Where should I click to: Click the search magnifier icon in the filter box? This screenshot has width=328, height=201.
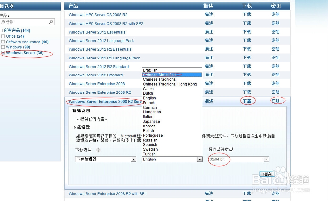51,22
